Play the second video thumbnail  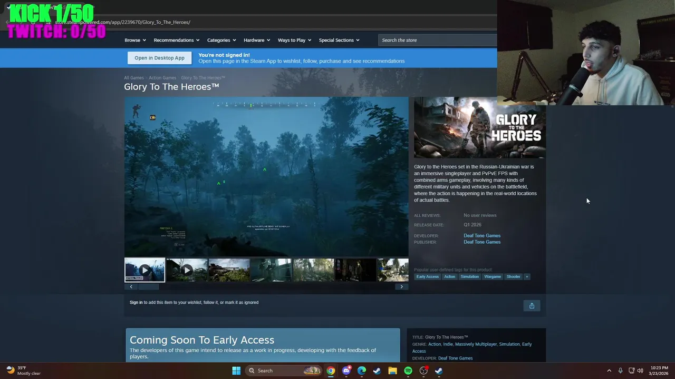187,270
